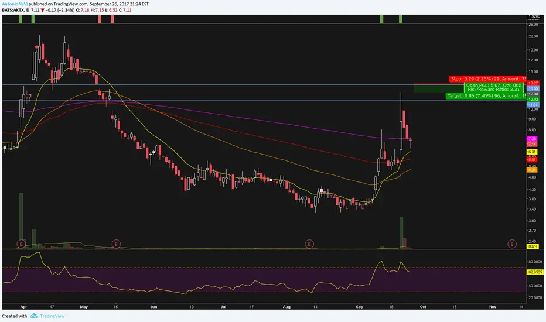
Task: Click the orange 5.21 price tag
Action: [x=532, y=170]
